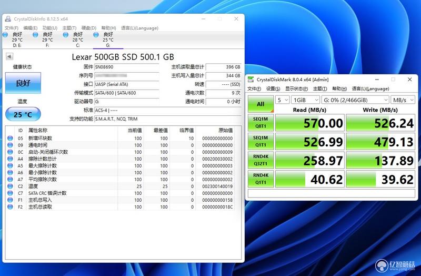This screenshot has height=276, width=421.
Task: Open 帮助(H) menu in CrystalDiskInfo
Action: coord(108,28)
